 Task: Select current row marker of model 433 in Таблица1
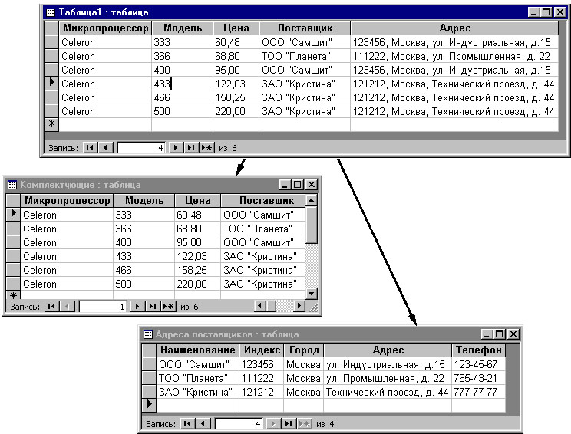click(x=51, y=84)
